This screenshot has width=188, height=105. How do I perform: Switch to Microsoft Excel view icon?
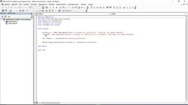(3, 10)
